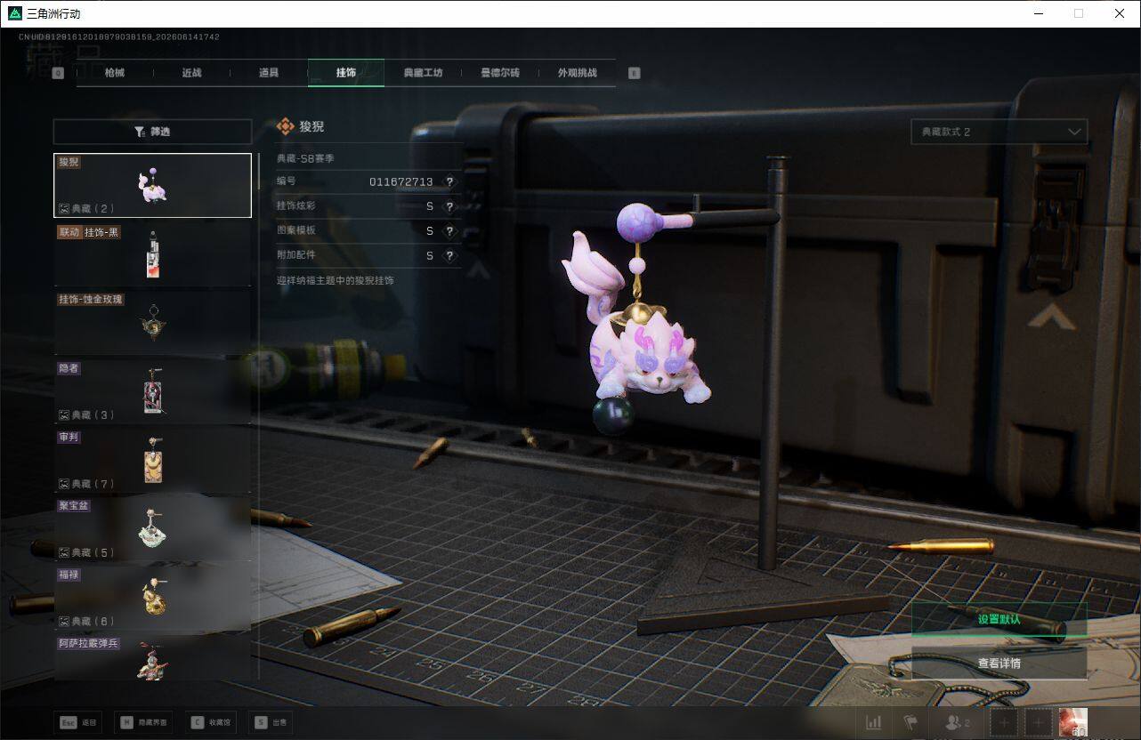This screenshot has width=1141, height=740.
Task: Click the 典藏 image icon on 隐者 card
Action: (64, 414)
